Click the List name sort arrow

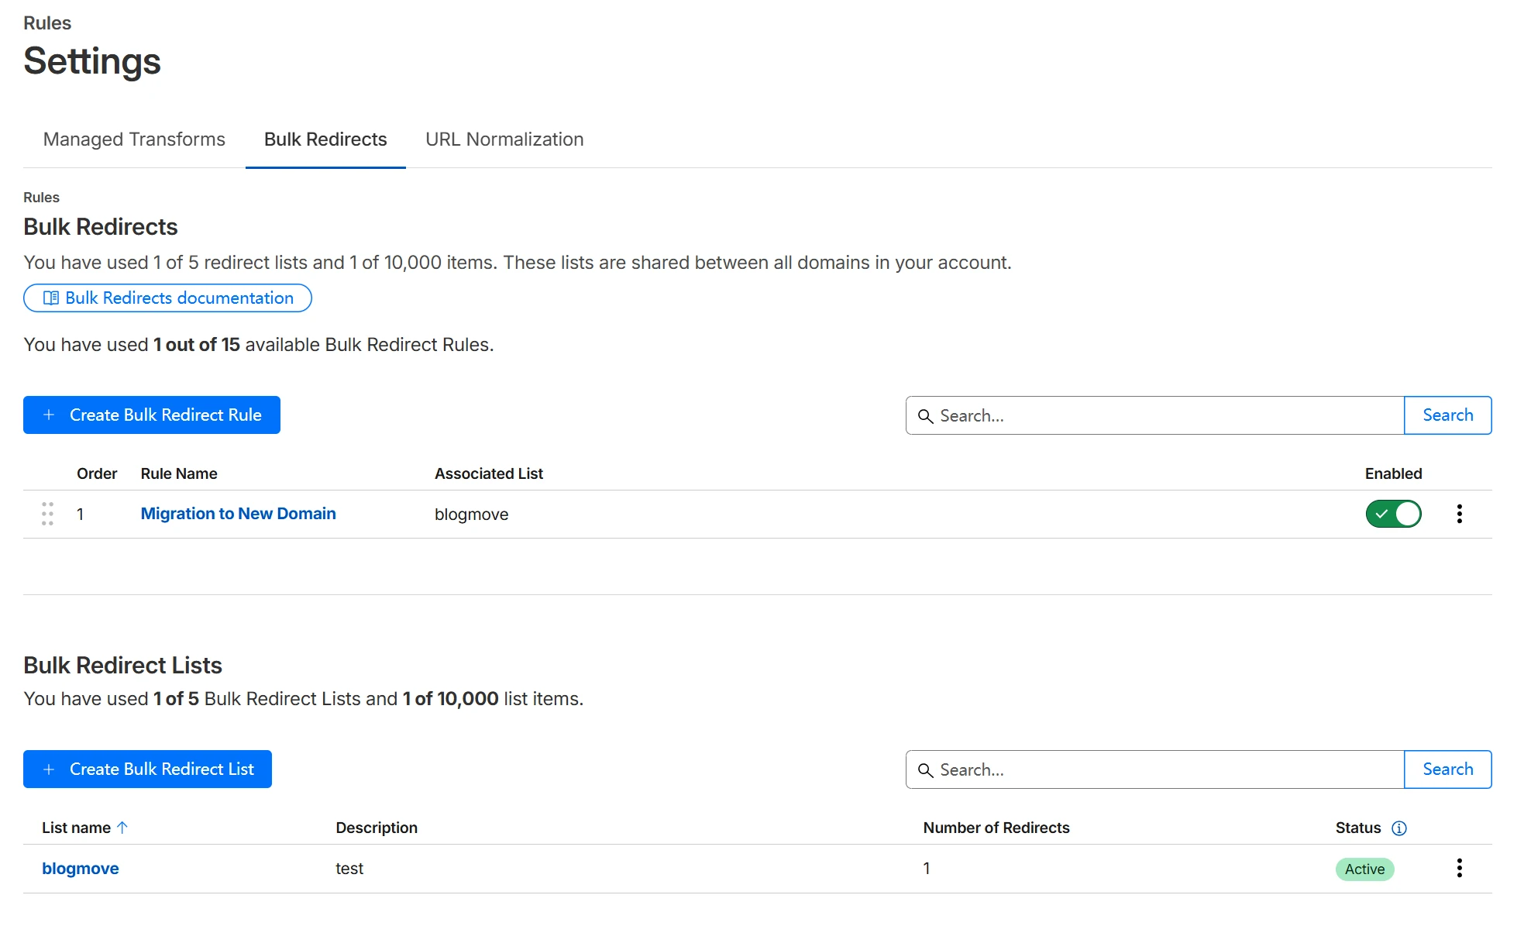pyautogui.click(x=122, y=828)
